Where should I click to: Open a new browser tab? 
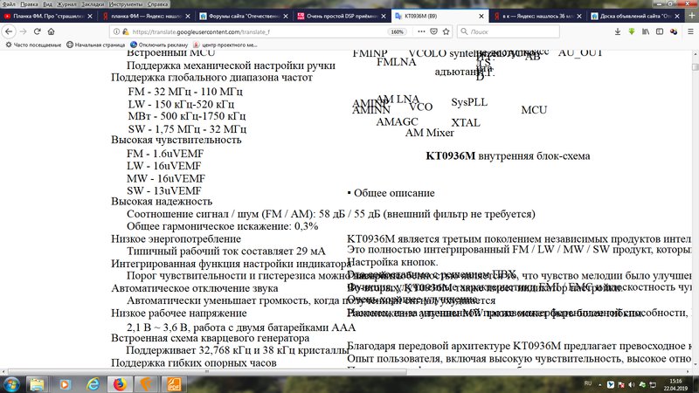click(x=691, y=16)
